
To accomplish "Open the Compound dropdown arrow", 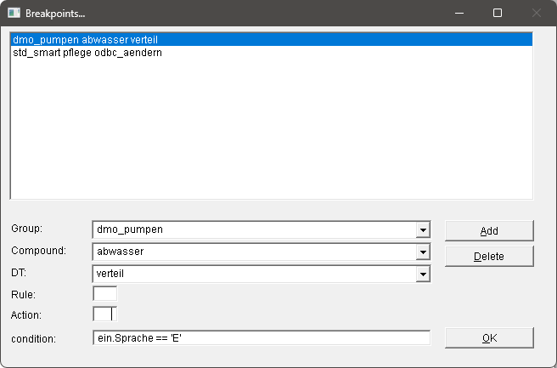I will (x=423, y=252).
